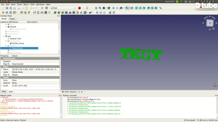Click the measure distance ruler icon
Viewport: 218px width, 122px height.
pyautogui.click(x=160, y=8)
